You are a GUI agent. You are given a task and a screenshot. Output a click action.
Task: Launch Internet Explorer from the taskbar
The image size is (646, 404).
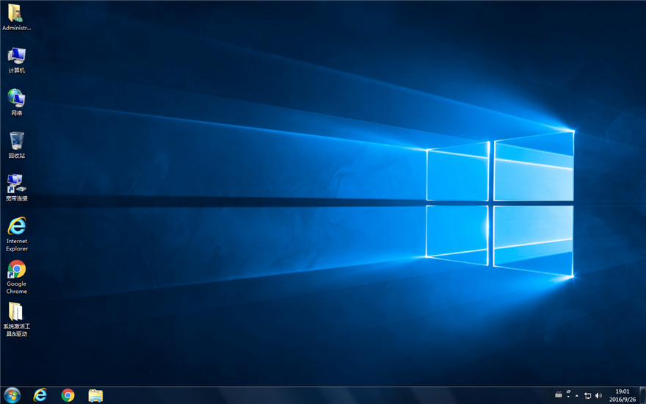tap(40, 395)
